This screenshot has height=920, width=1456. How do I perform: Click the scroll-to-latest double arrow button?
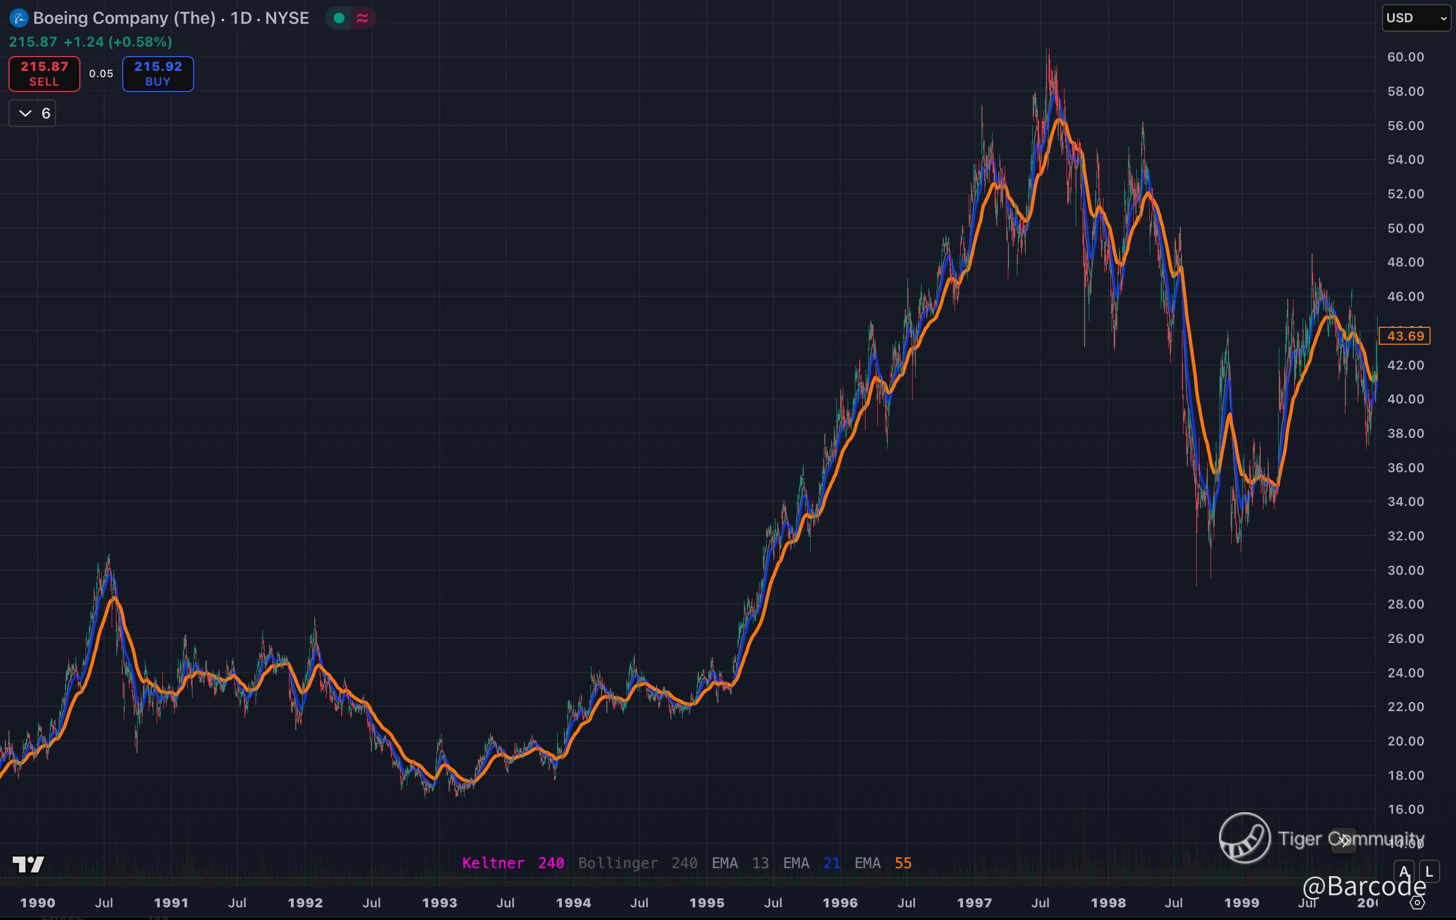click(1343, 840)
